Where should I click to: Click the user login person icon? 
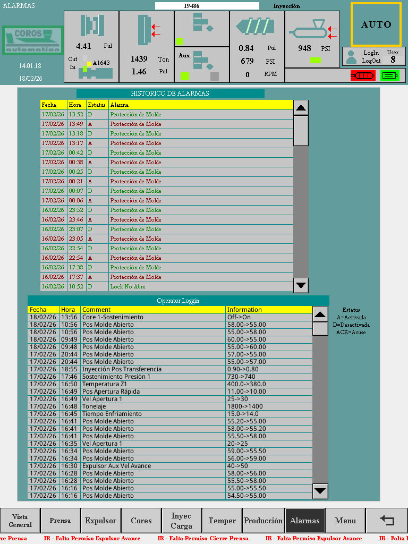351,57
